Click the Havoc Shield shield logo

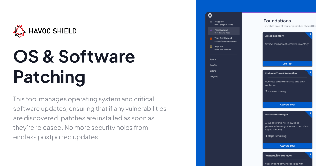point(19,31)
